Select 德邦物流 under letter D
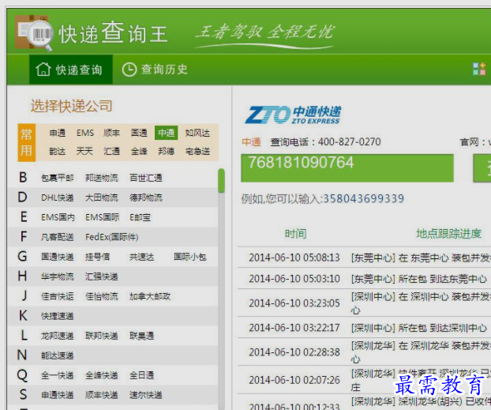Viewport: 491px width, 410px height. coord(146,197)
